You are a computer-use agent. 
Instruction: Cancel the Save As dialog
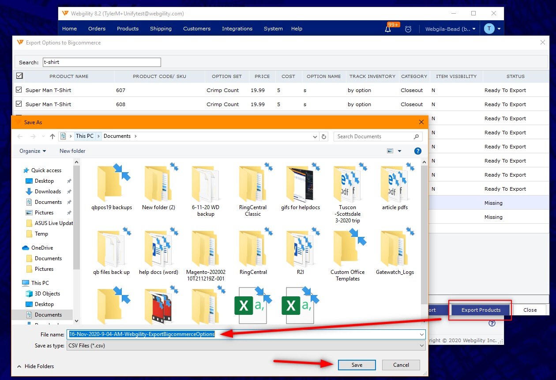click(401, 365)
